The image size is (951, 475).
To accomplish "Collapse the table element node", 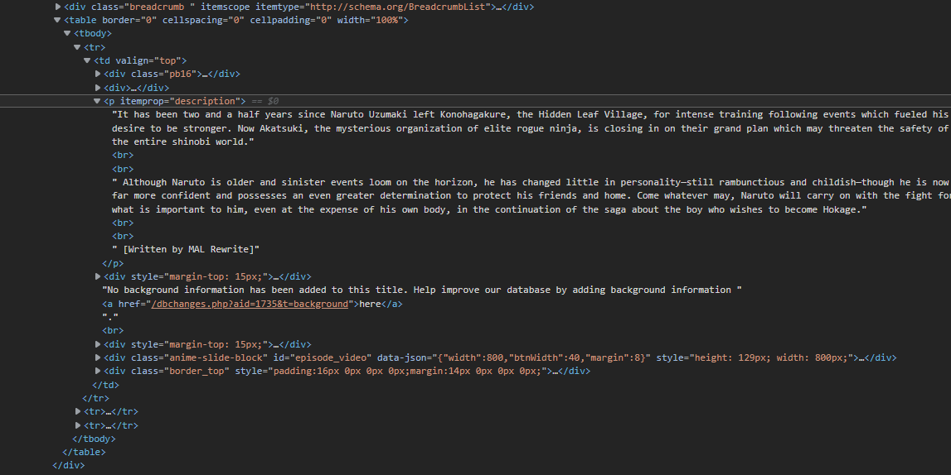I will coord(57,20).
